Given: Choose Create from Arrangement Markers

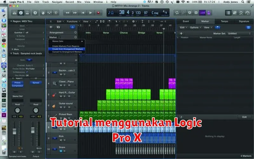Looking at the screenshot, I should click(67, 49).
